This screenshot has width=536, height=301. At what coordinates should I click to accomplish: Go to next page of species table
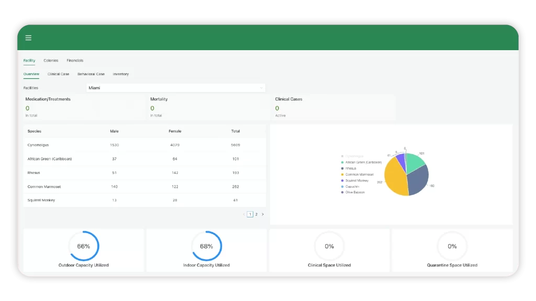click(263, 214)
